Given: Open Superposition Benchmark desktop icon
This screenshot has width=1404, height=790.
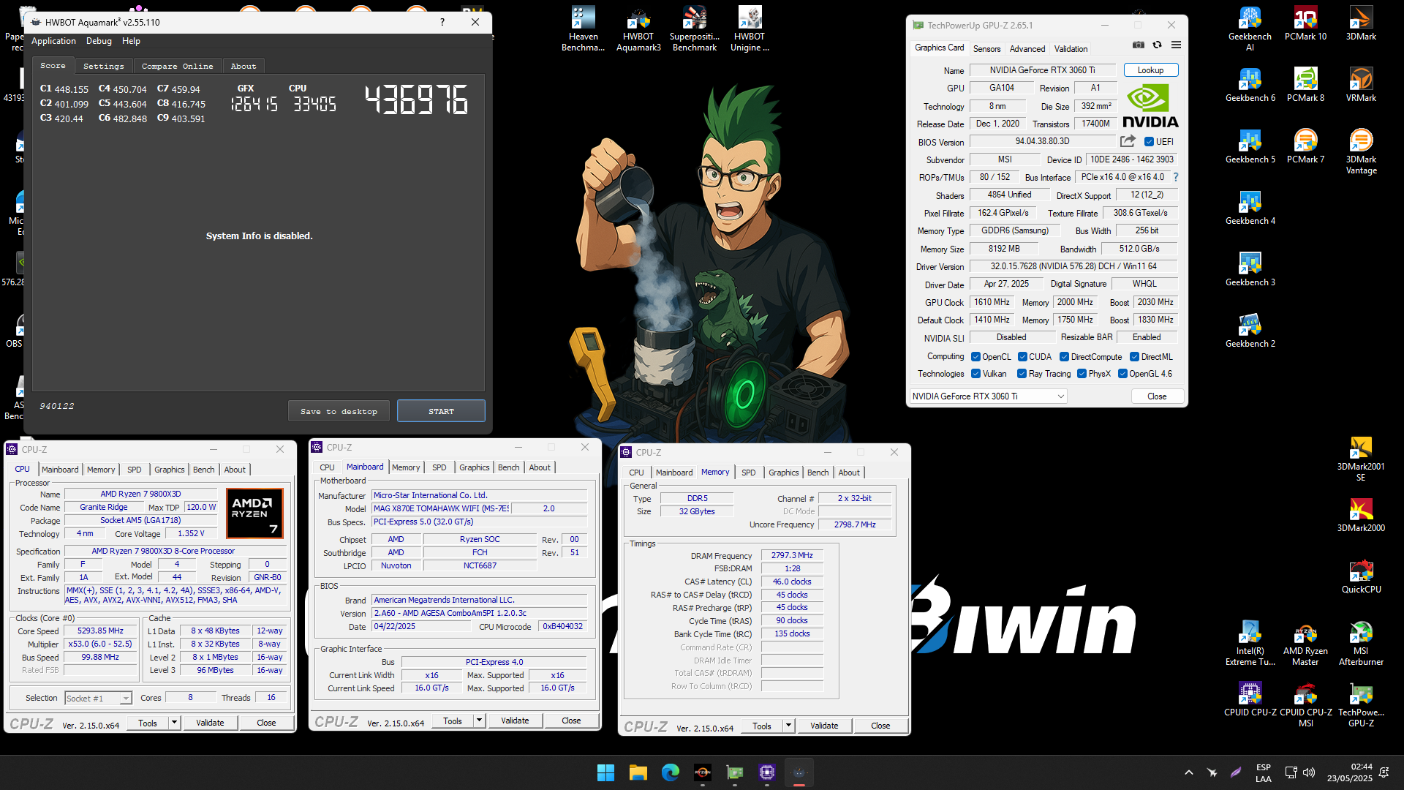Looking at the screenshot, I should pos(694,29).
